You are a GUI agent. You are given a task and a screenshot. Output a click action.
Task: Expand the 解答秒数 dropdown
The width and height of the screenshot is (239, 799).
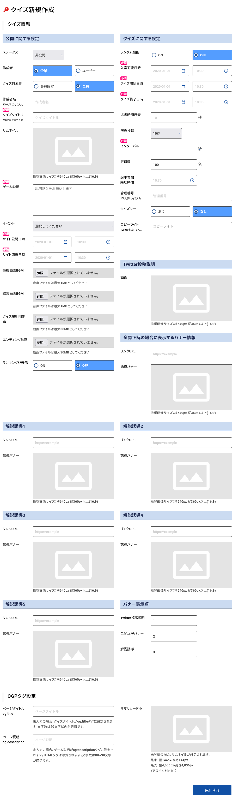(x=166, y=133)
